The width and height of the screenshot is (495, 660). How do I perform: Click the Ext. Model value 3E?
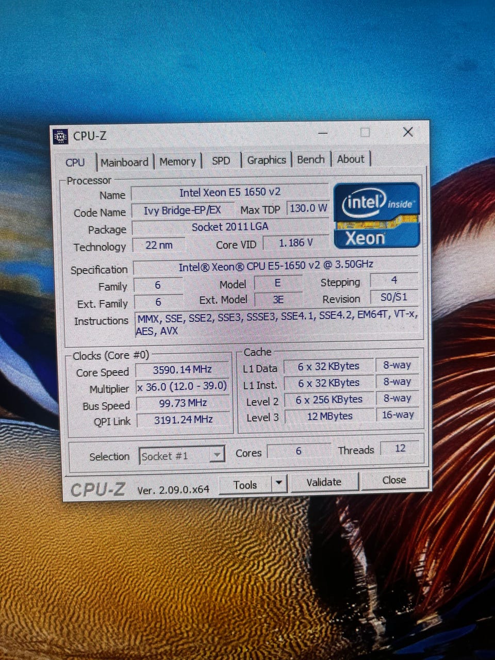pos(278,300)
